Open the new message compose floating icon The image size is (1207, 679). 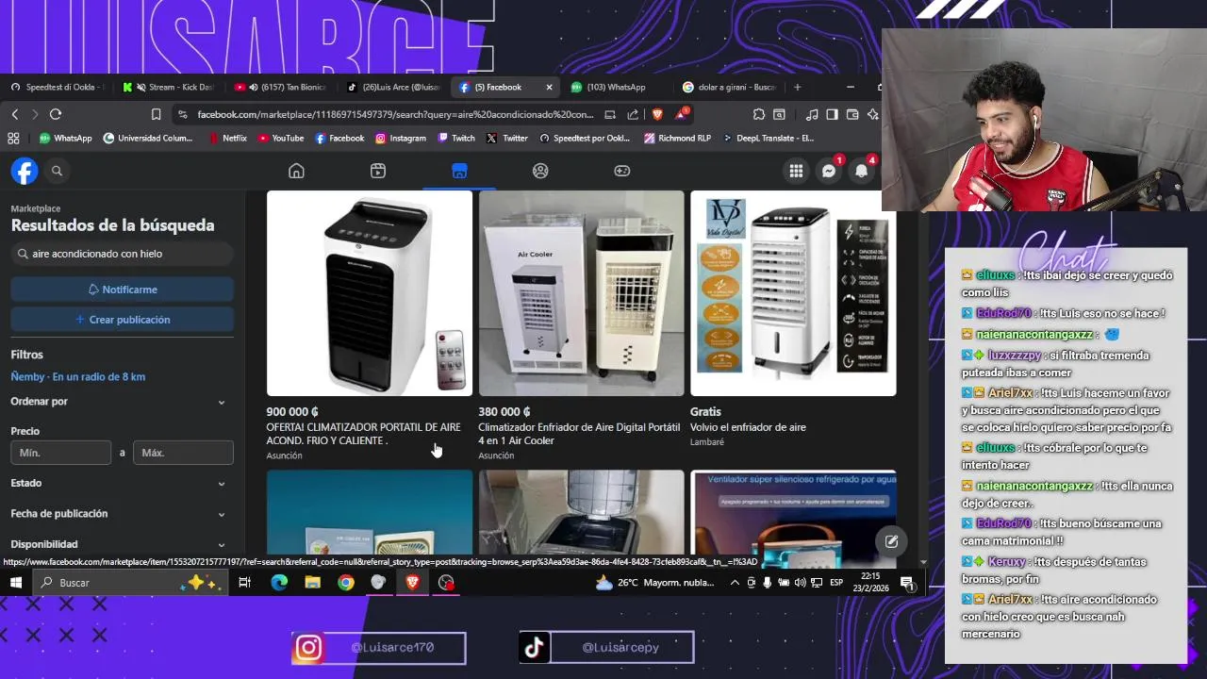click(891, 541)
